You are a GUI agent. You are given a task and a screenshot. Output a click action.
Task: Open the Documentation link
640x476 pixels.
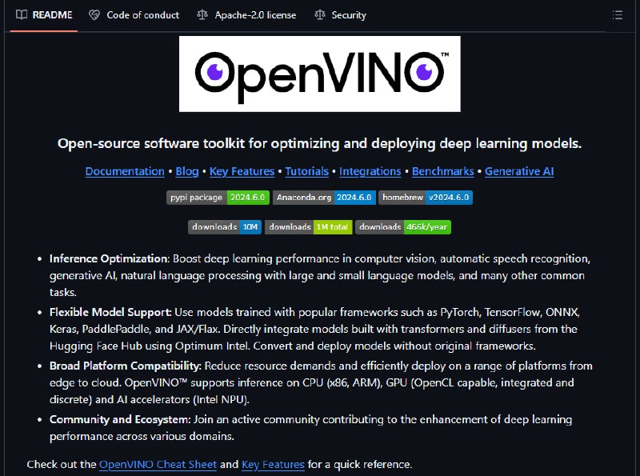125,171
